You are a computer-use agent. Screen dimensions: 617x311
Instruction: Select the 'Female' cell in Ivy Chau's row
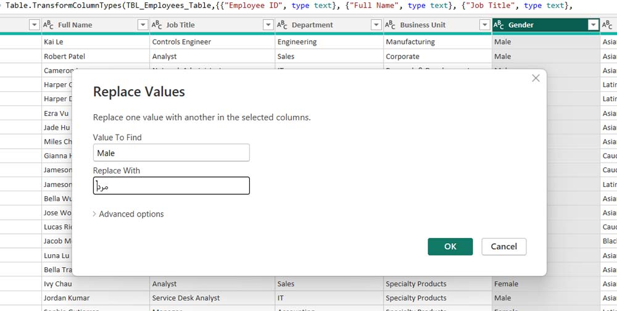point(546,284)
